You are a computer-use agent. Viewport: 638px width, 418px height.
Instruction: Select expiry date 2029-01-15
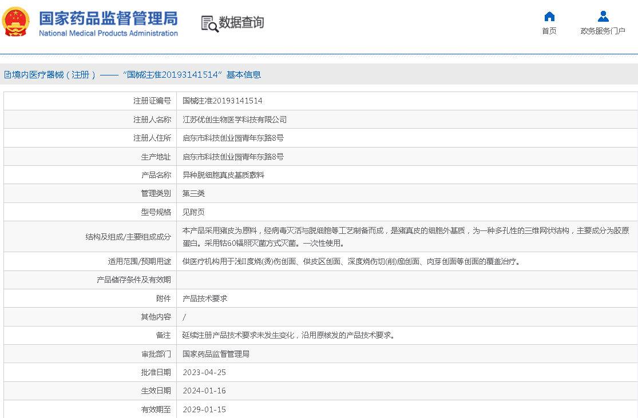[204, 409]
